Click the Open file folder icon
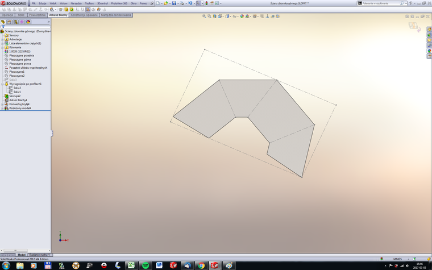The image size is (432, 270). (x=165, y=3)
